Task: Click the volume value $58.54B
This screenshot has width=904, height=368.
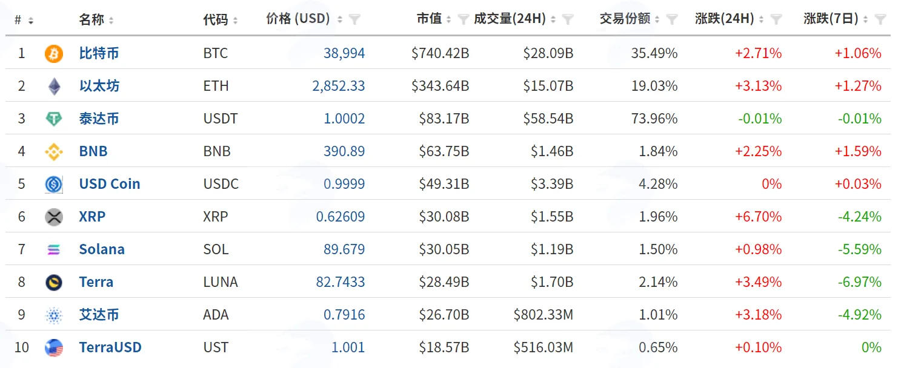Action: pyautogui.click(x=548, y=119)
